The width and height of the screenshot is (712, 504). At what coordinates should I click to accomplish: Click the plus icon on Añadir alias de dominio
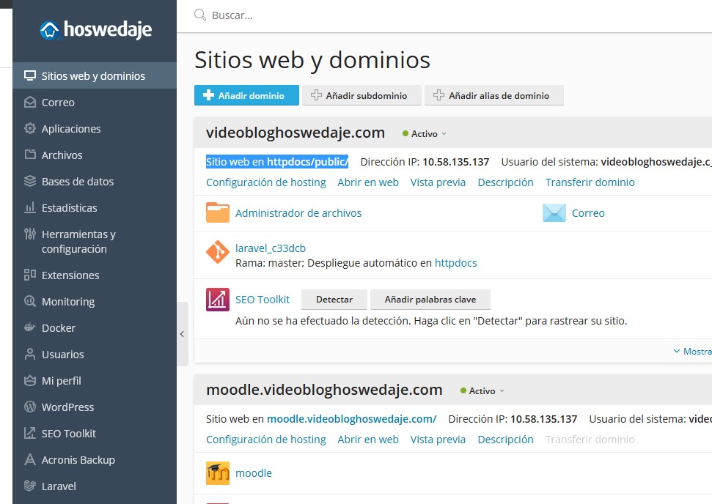[x=438, y=95]
